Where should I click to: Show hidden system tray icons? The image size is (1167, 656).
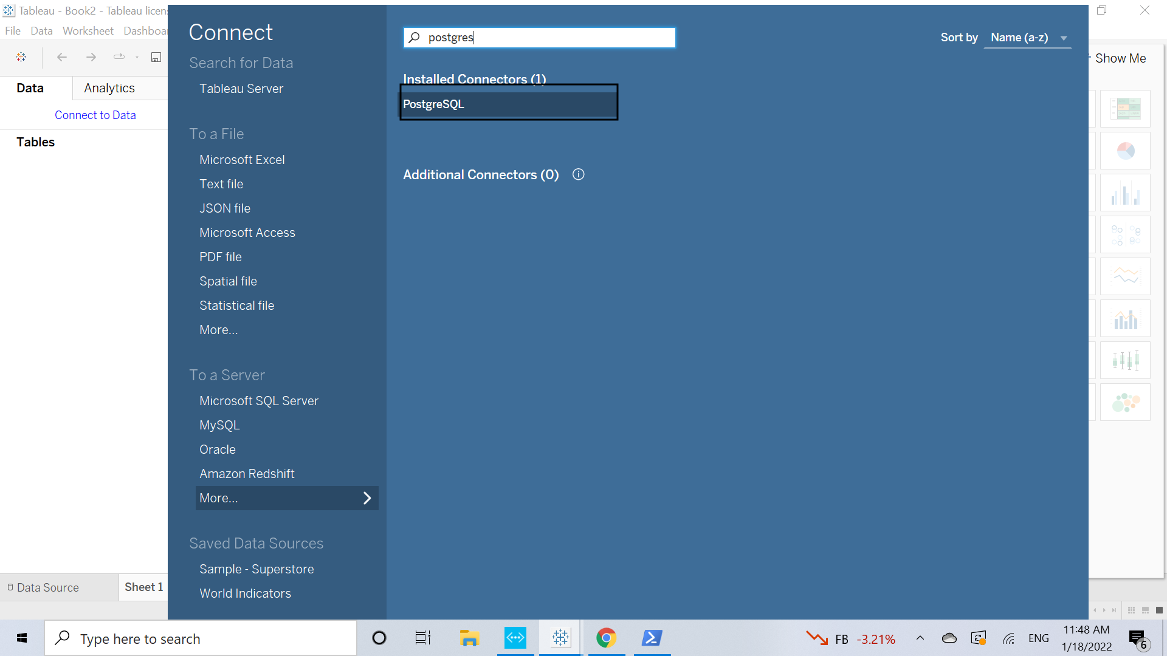tap(920, 638)
